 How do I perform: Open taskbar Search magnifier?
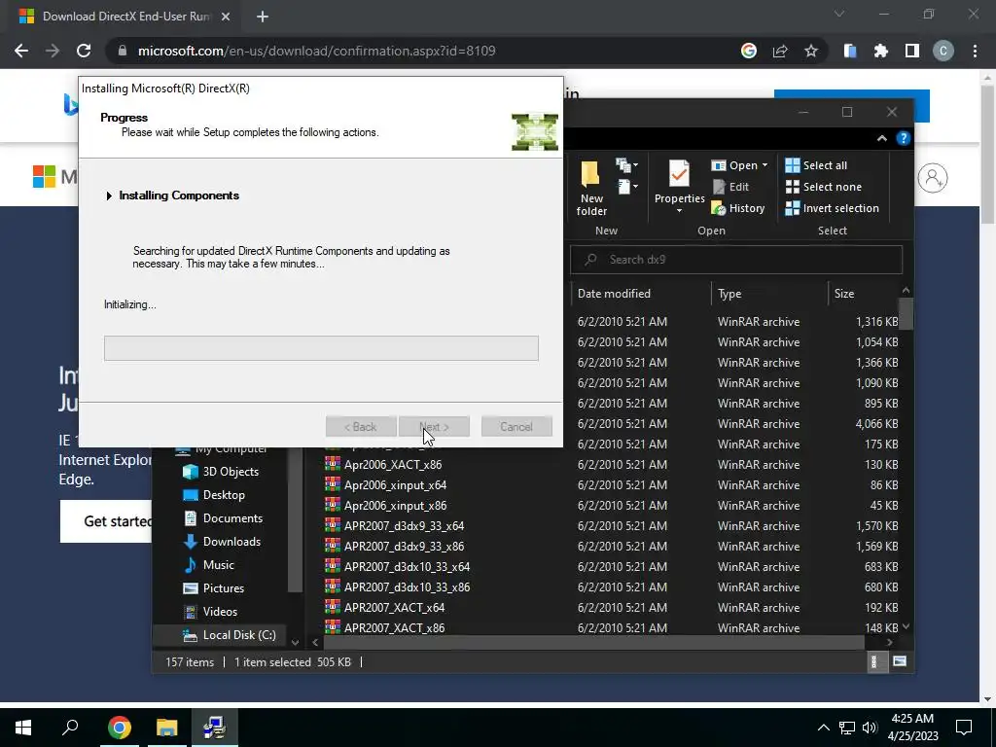pyautogui.click(x=70, y=728)
